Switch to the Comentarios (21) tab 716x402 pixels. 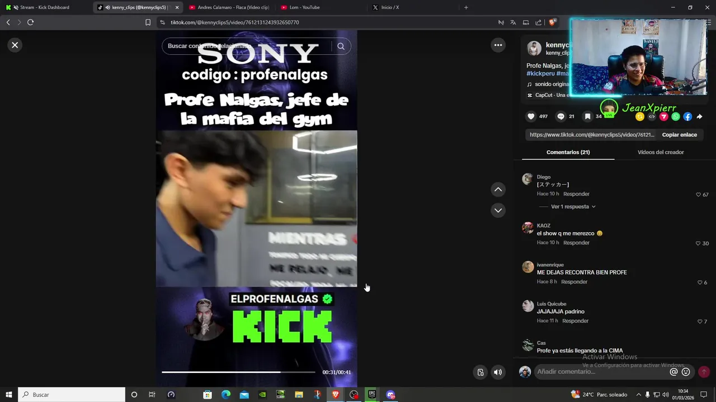[568, 152]
